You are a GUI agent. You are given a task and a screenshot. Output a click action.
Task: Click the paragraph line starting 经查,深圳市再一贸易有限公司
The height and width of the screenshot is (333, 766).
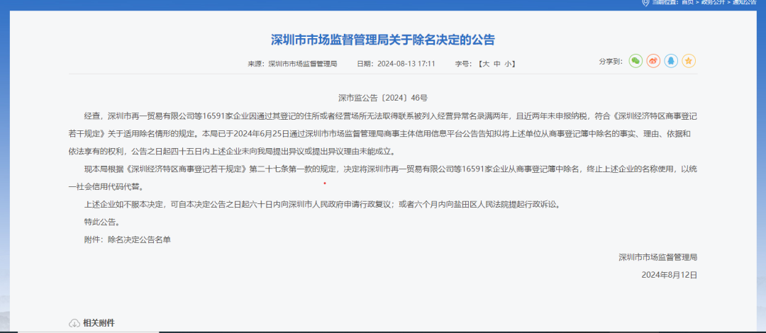click(x=390, y=115)
